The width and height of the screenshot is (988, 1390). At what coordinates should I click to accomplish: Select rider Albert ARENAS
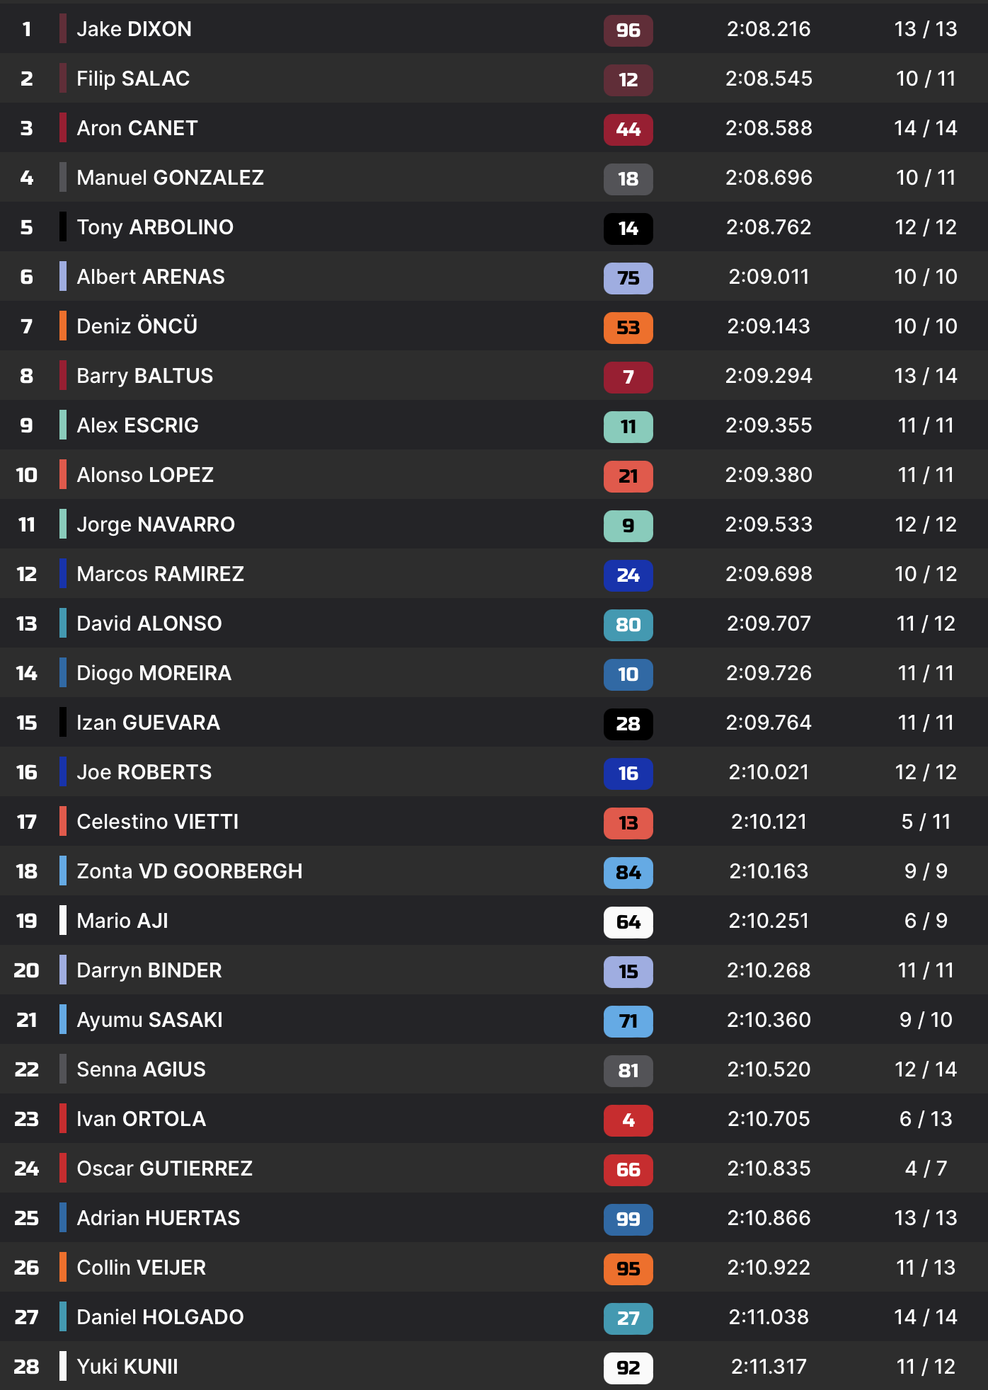pyautogui.click(x=151, y=277)
